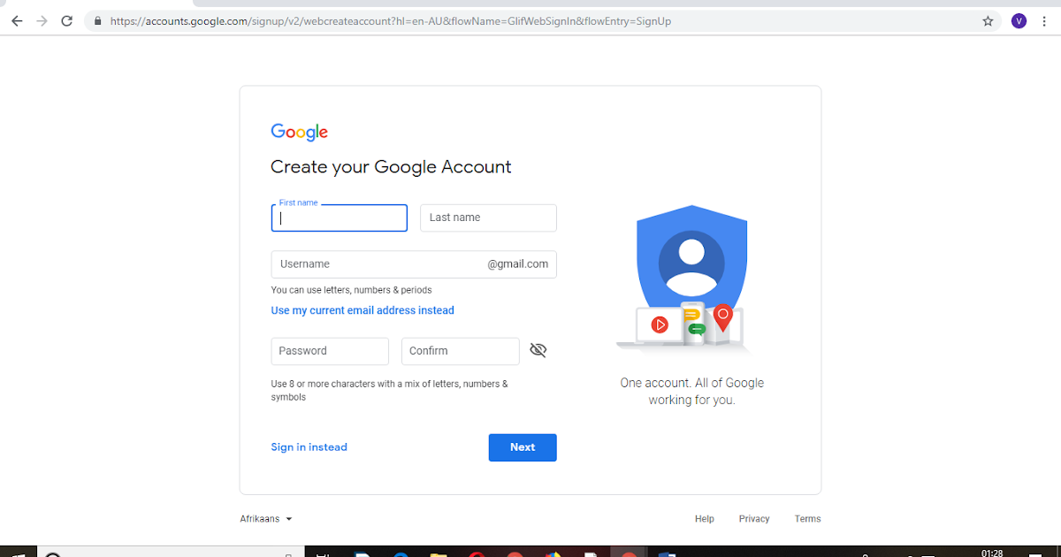Click the Google logo
The width and height of the screenshot is (1061, 557).
(299, 133)
